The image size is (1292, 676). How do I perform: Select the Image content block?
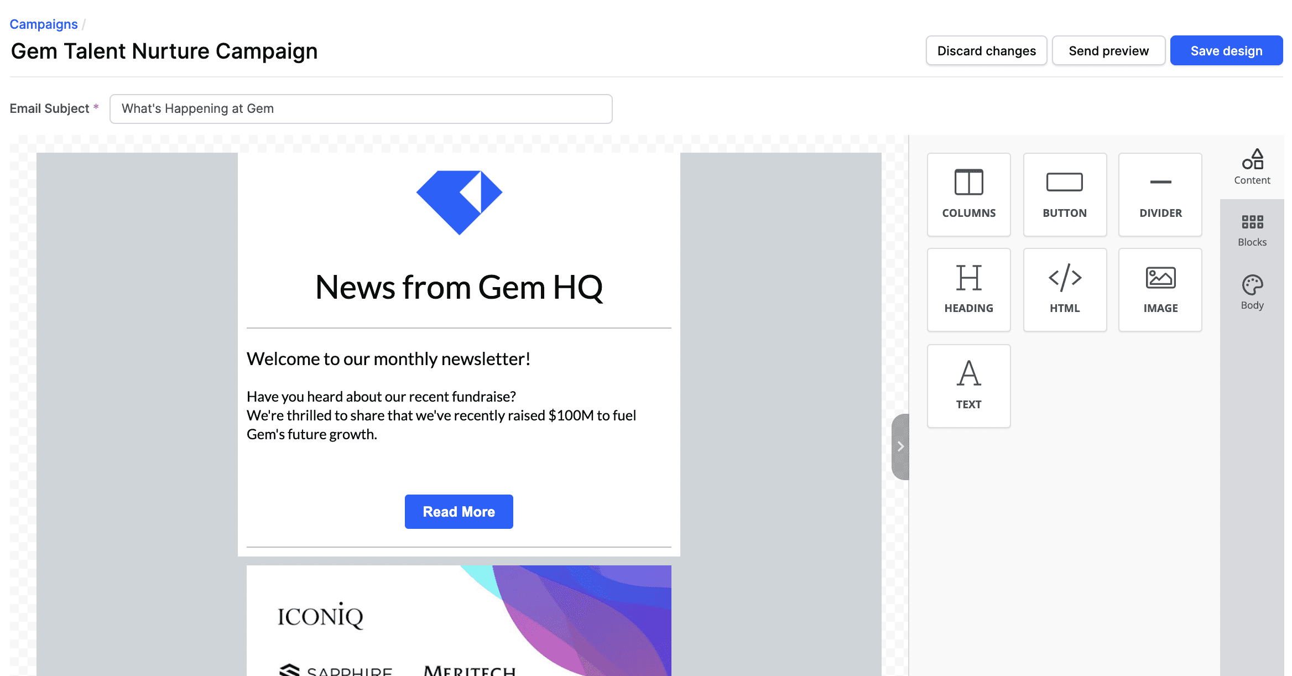point(1160,290)
